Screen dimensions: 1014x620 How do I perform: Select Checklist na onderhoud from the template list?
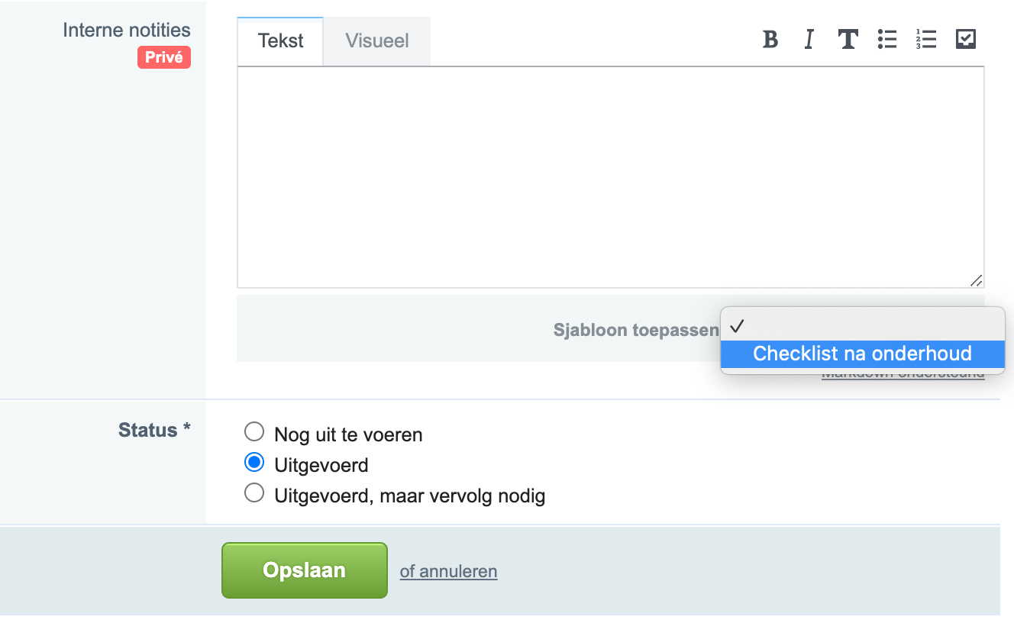pyautogui.click(x=862, y=354)
